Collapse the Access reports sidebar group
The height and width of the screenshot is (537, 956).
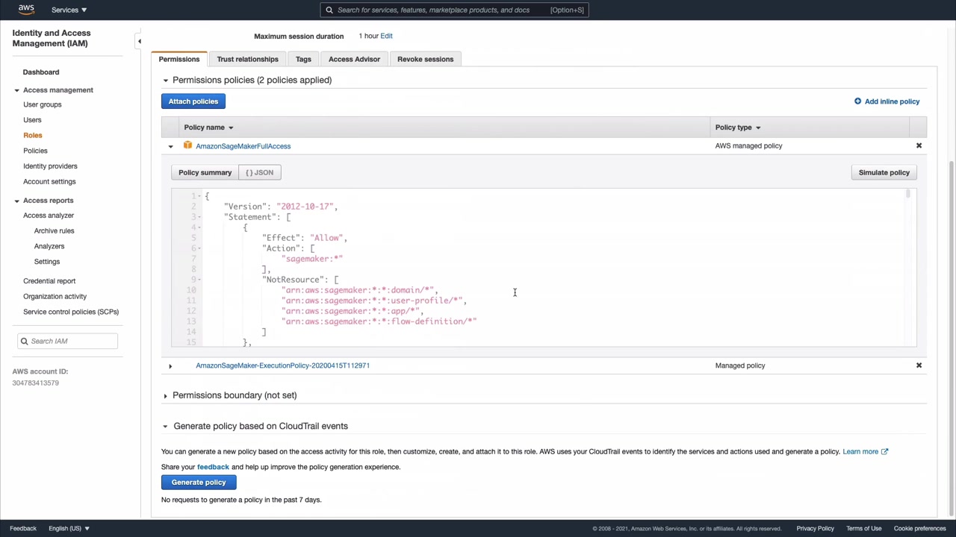coord(16,201)
